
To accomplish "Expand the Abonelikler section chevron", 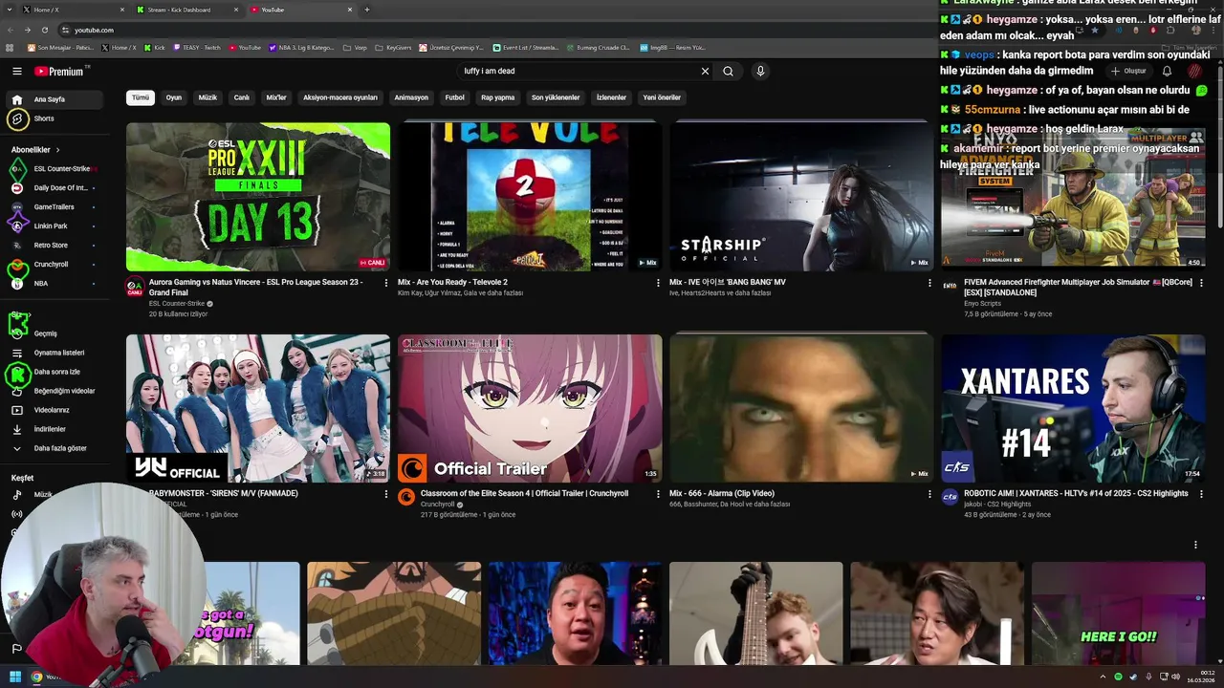I will (x=57, y=150).
